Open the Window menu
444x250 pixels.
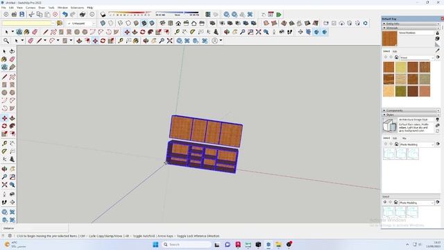click(62, 8)
